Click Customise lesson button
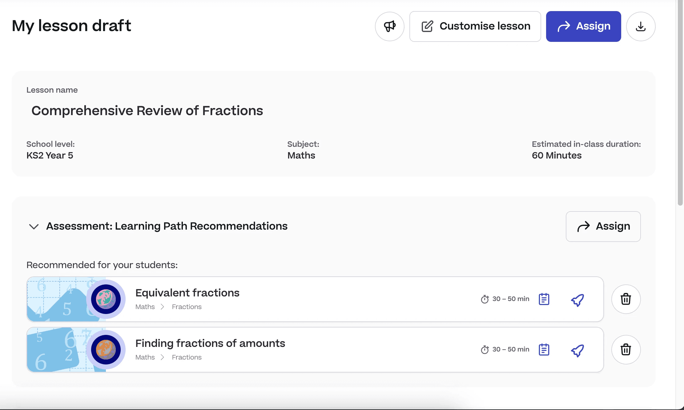This screenshot has height=410, width=684. click(475, 26)
